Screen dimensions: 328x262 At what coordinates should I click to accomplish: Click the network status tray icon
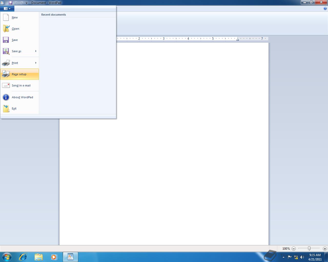click(x=296, y=257)
